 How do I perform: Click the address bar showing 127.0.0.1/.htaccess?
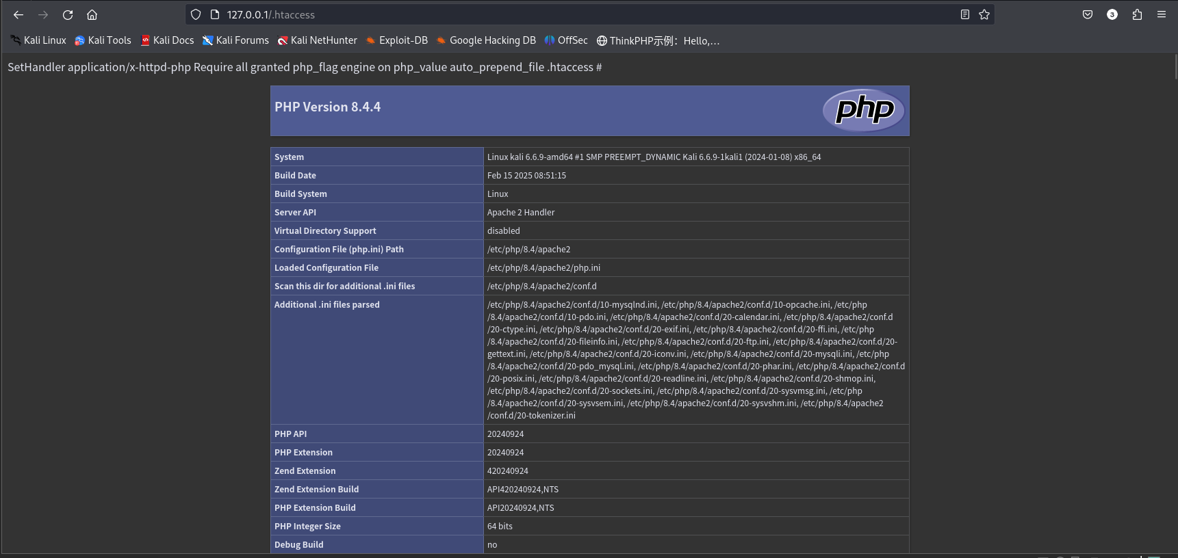[x=548, y=14]
